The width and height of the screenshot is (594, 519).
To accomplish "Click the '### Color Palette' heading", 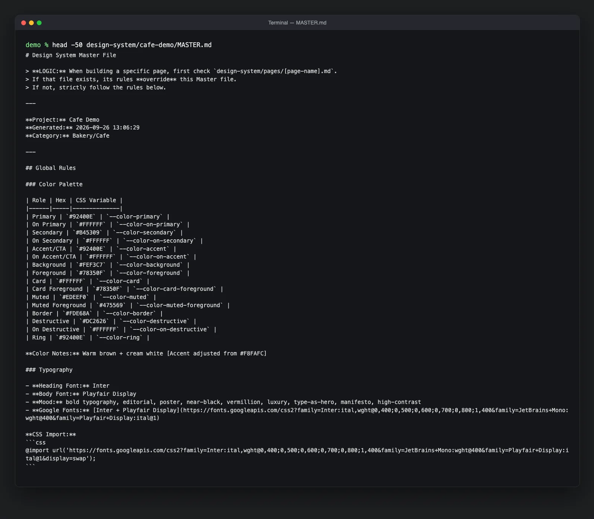I will pos(54,184).
